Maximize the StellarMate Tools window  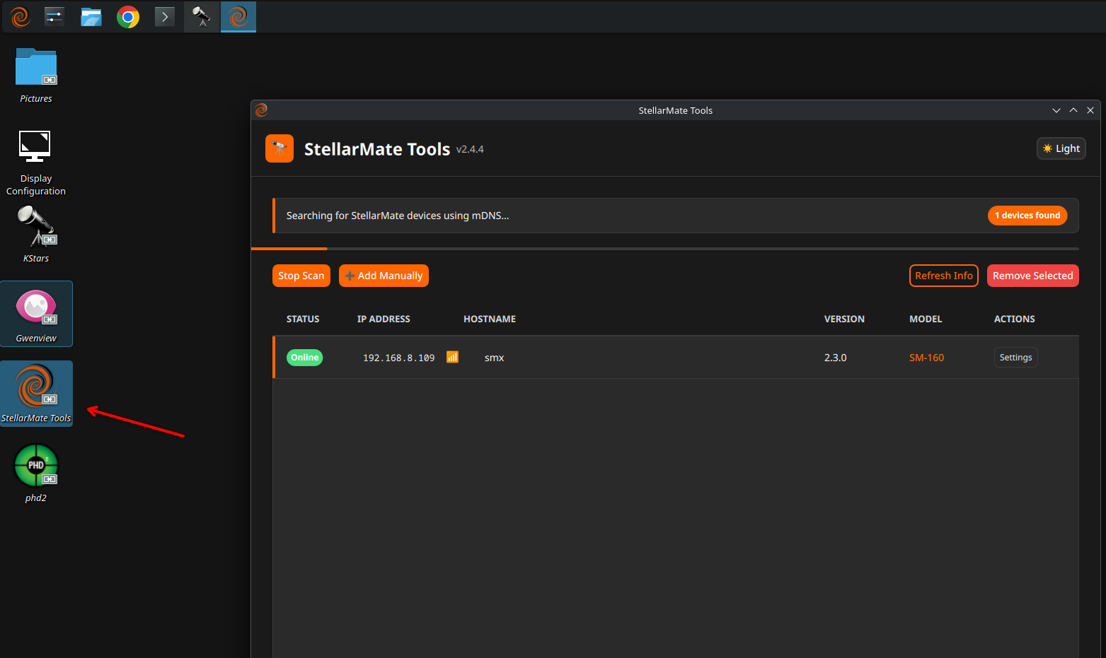1073,110
